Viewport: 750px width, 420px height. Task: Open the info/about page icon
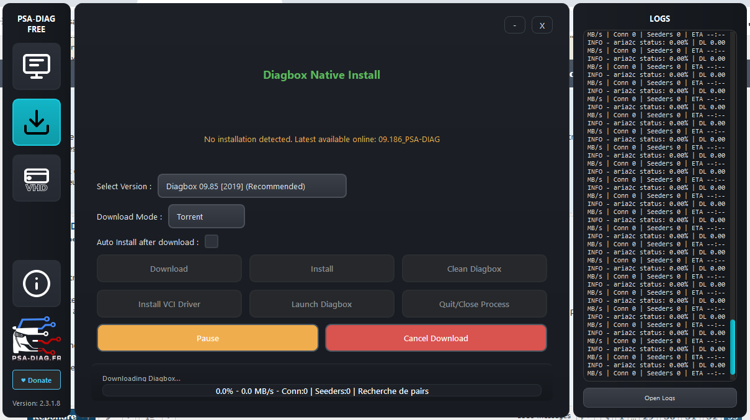tap(37, 284)
